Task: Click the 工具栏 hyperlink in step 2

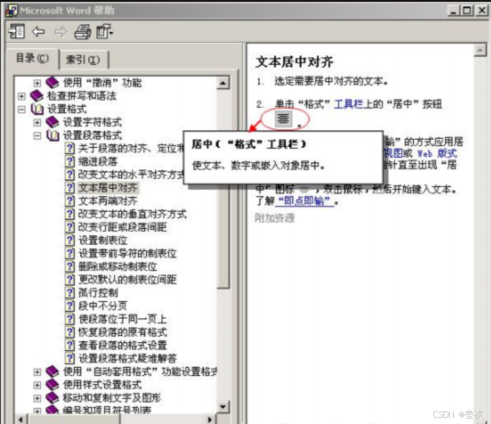Action: pos(348,104)
